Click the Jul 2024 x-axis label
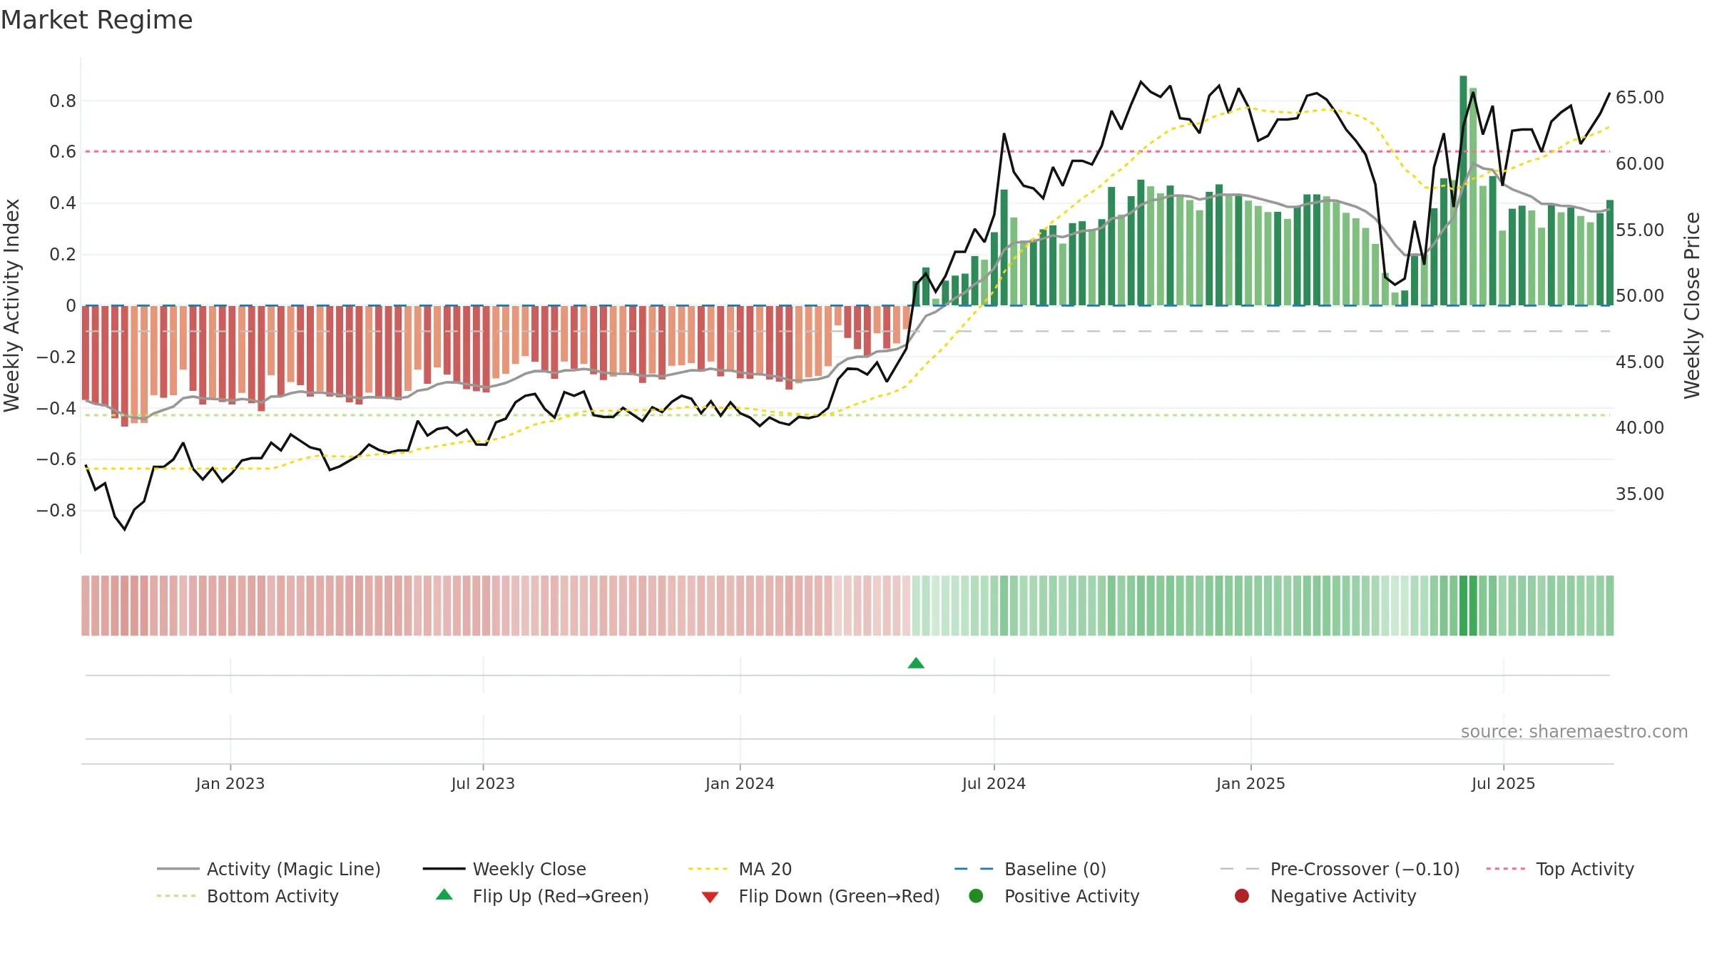Image resolution: width=1712 pixels, height=963 pixels. coord(994,783)
